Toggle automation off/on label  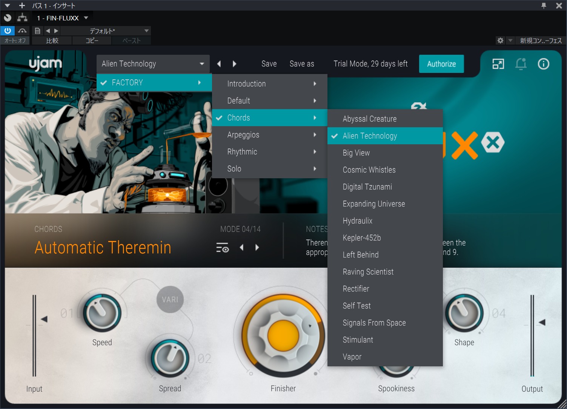(15, 40)
